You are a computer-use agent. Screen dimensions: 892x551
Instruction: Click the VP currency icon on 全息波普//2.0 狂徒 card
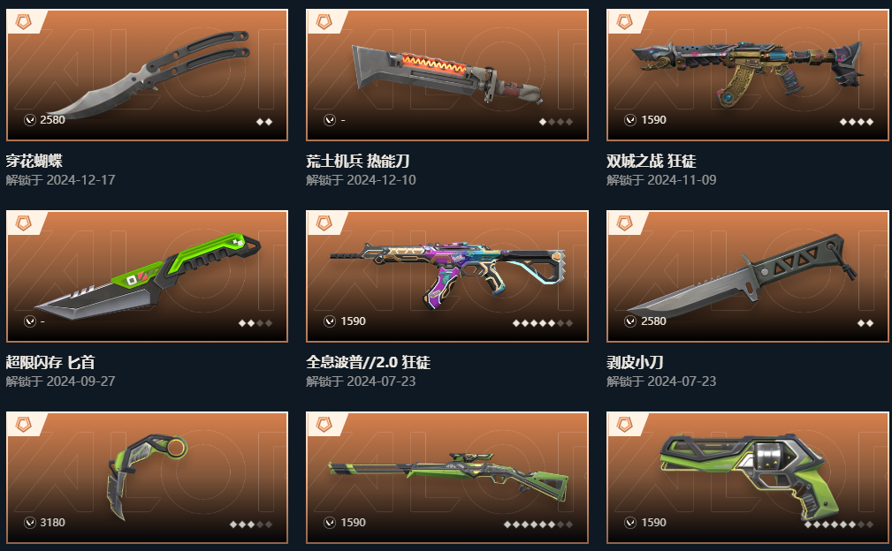click(330, 321)
